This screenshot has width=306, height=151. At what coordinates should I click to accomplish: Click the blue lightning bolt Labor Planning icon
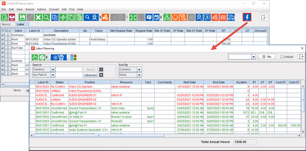coord(247,17)
